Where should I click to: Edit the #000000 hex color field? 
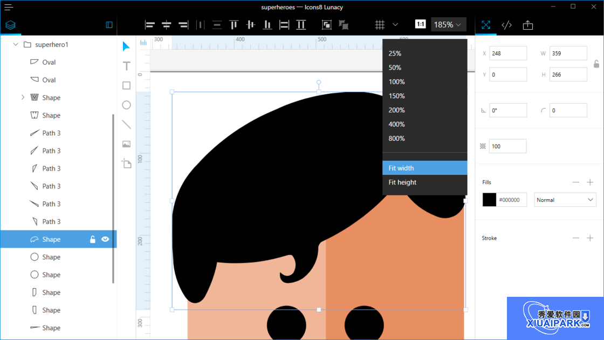pos(512,200)
